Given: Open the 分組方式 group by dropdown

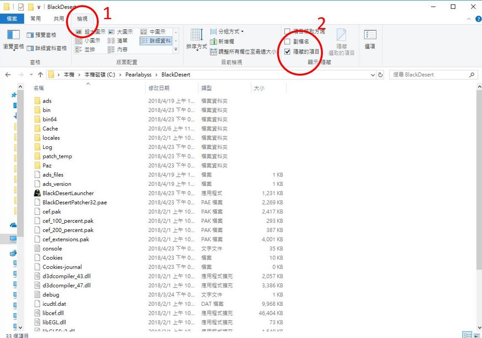Looking at the screenshot, I should (x=227, y=32).
